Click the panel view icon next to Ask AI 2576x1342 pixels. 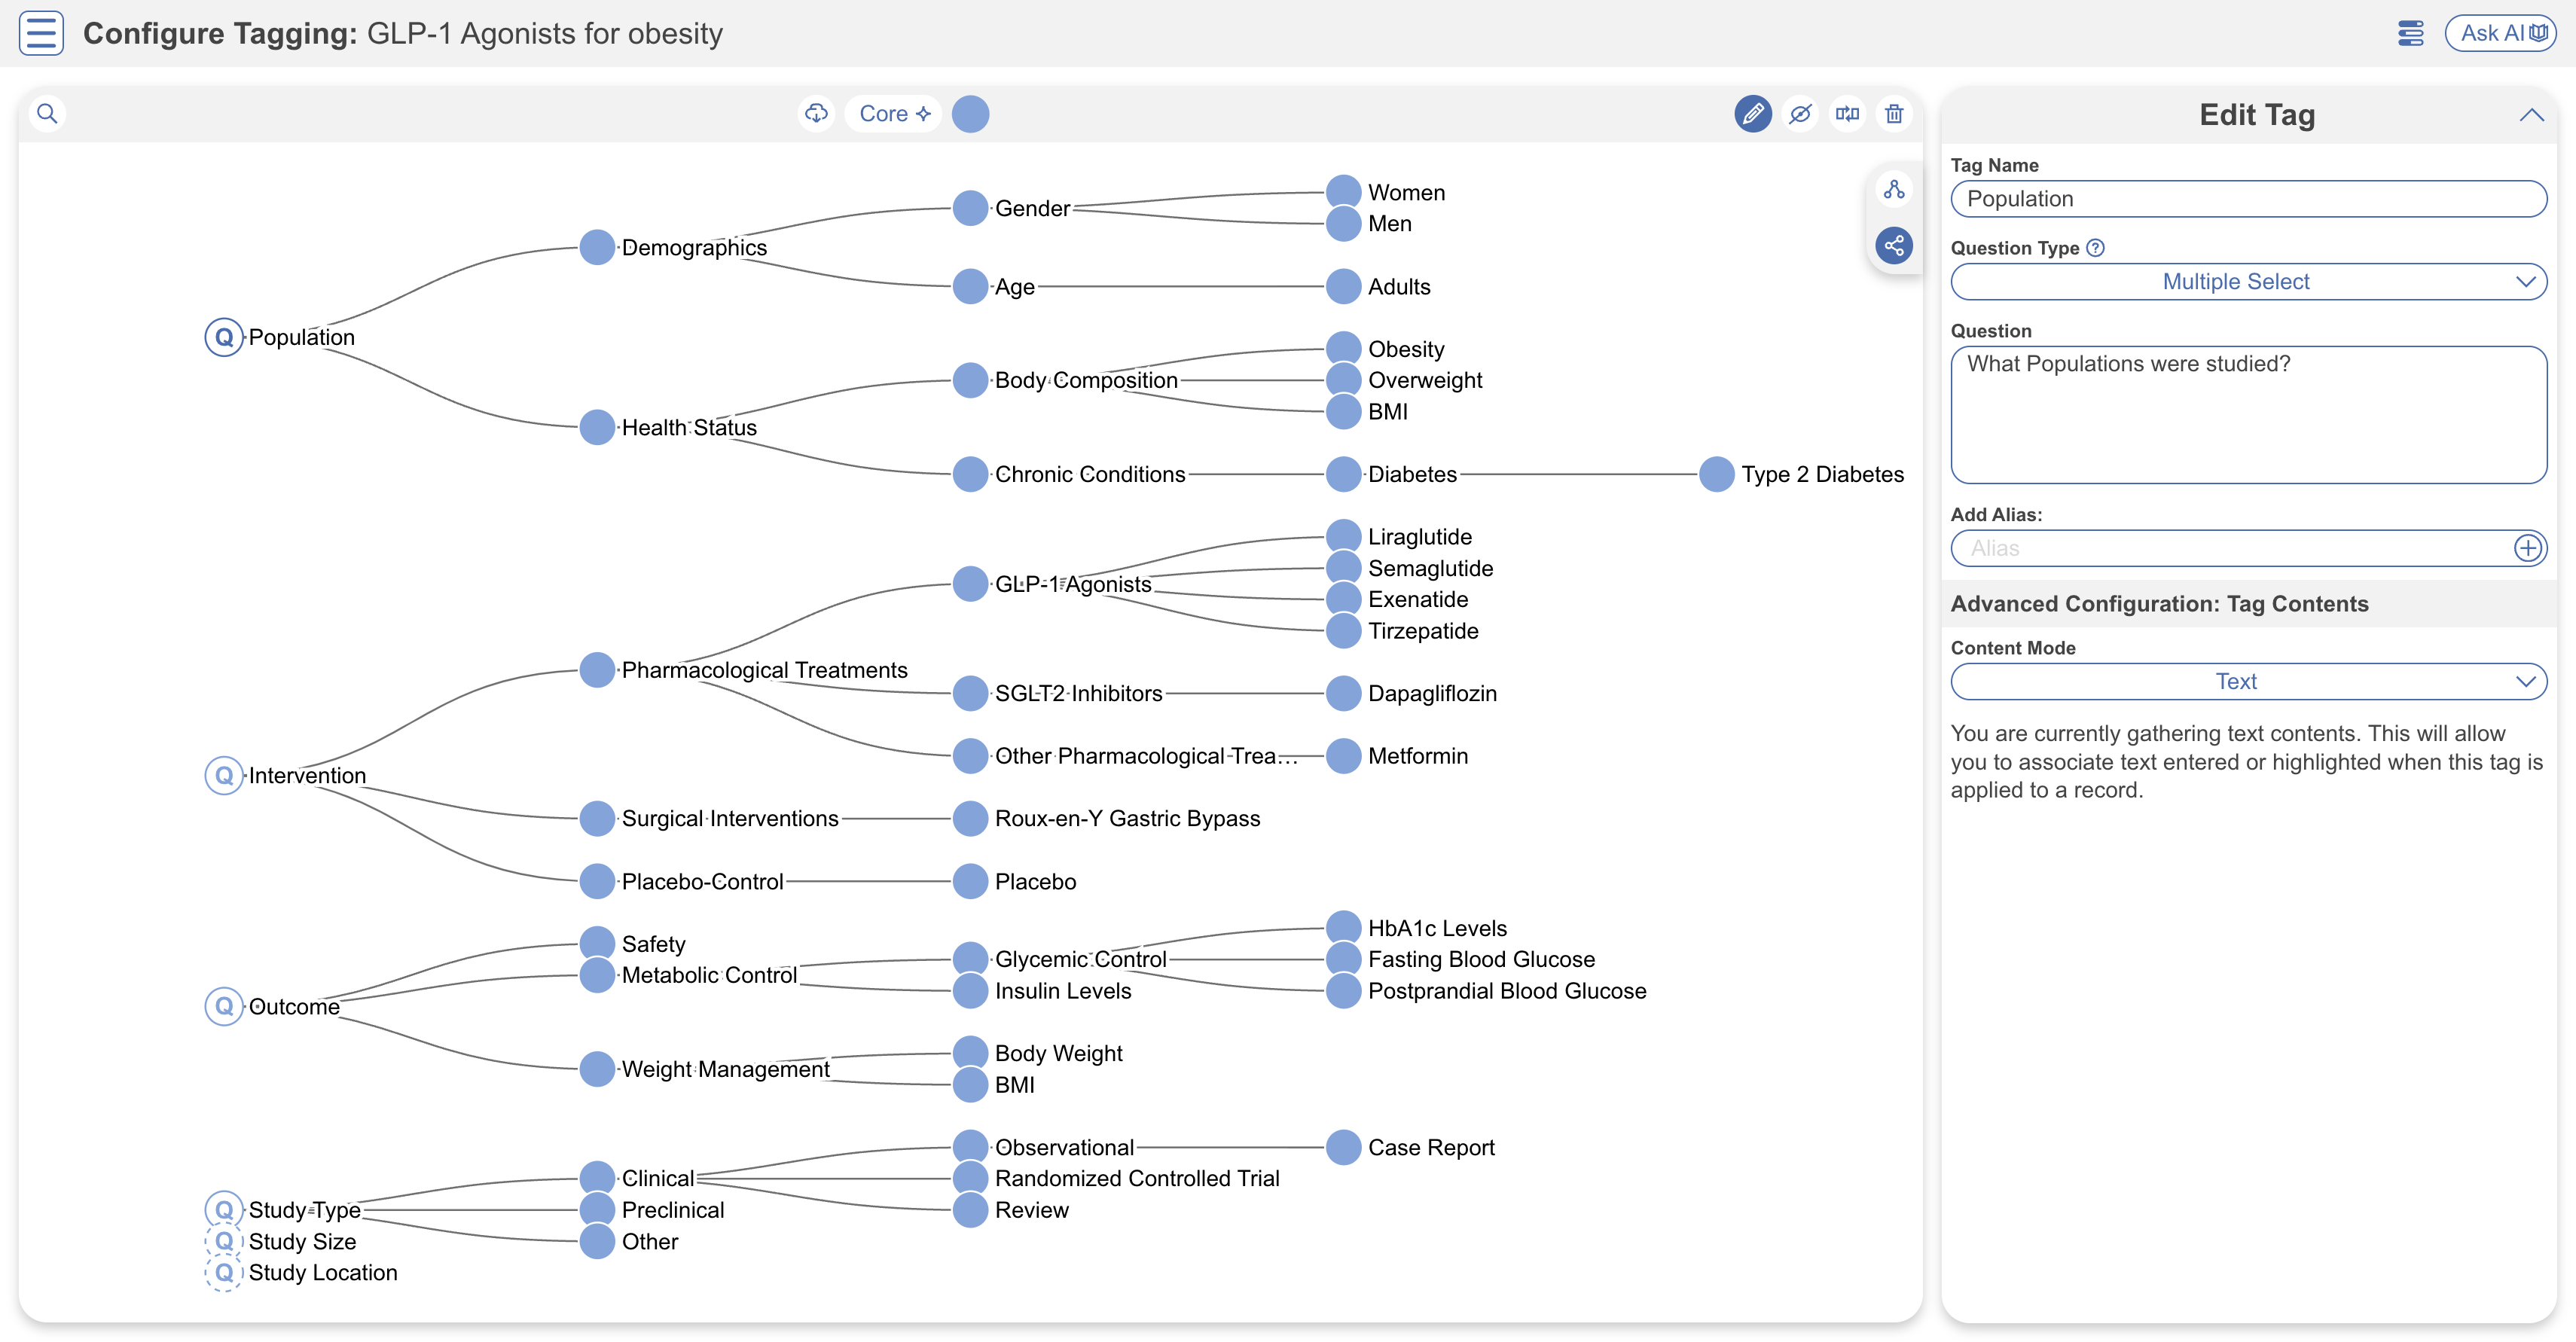click(x=2411, y=32)
